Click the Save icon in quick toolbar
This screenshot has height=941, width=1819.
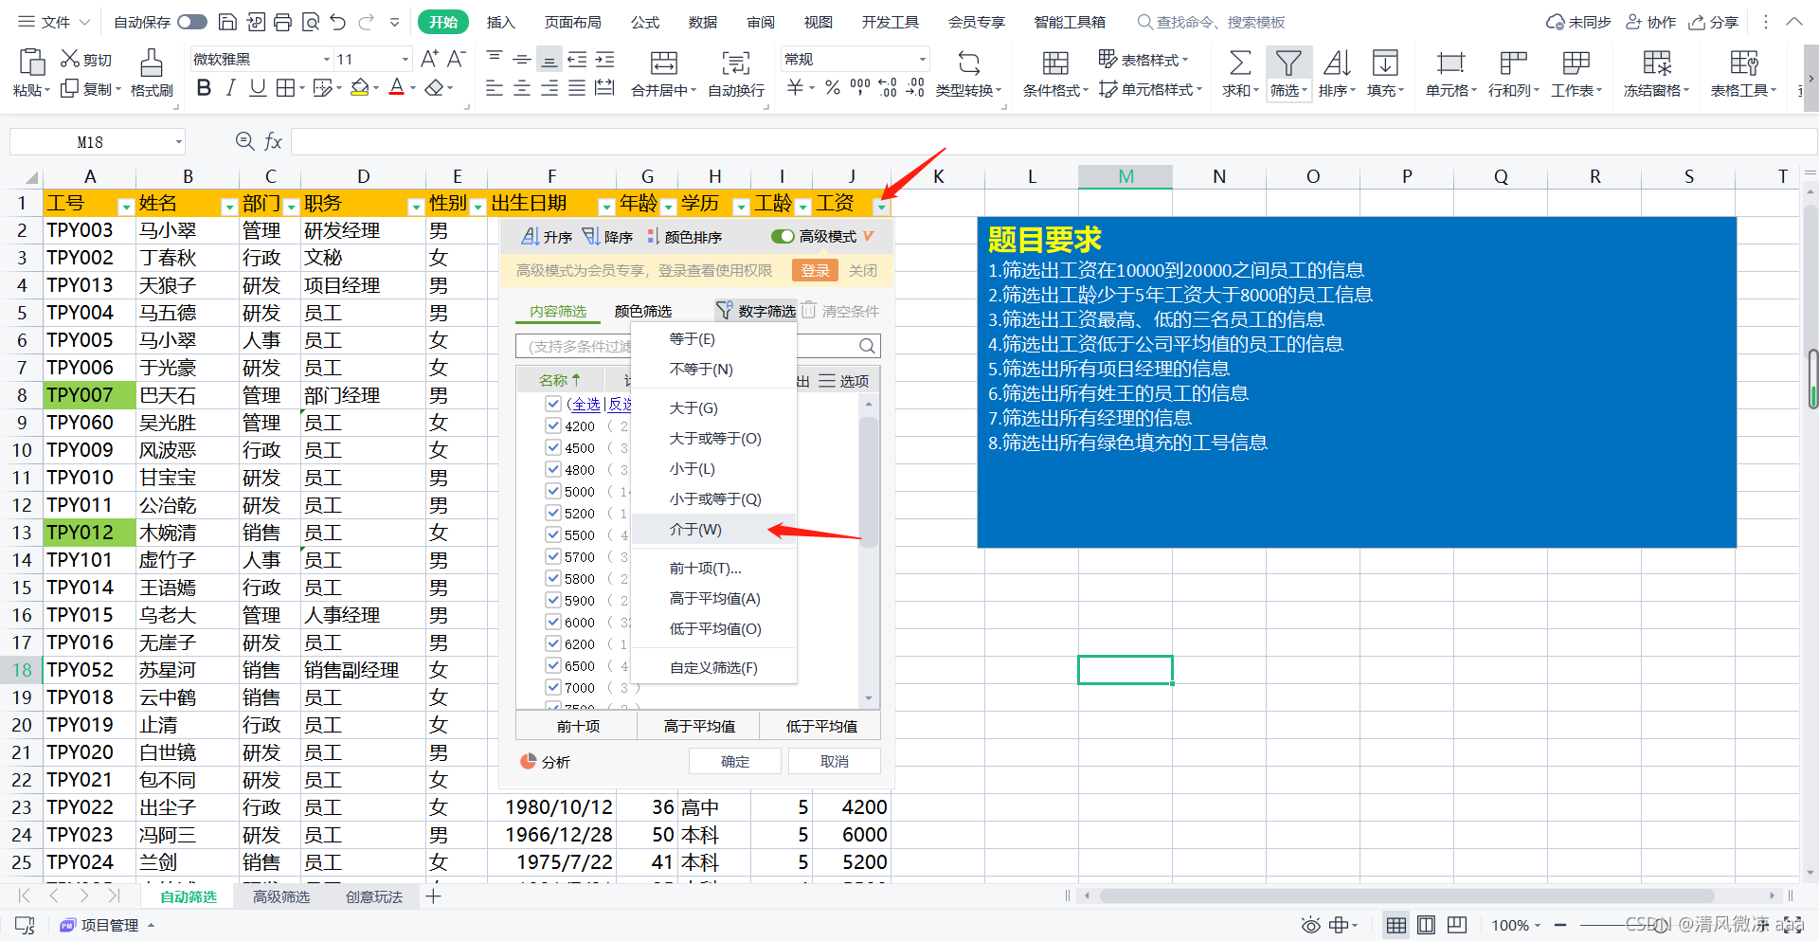pos(227,22)
